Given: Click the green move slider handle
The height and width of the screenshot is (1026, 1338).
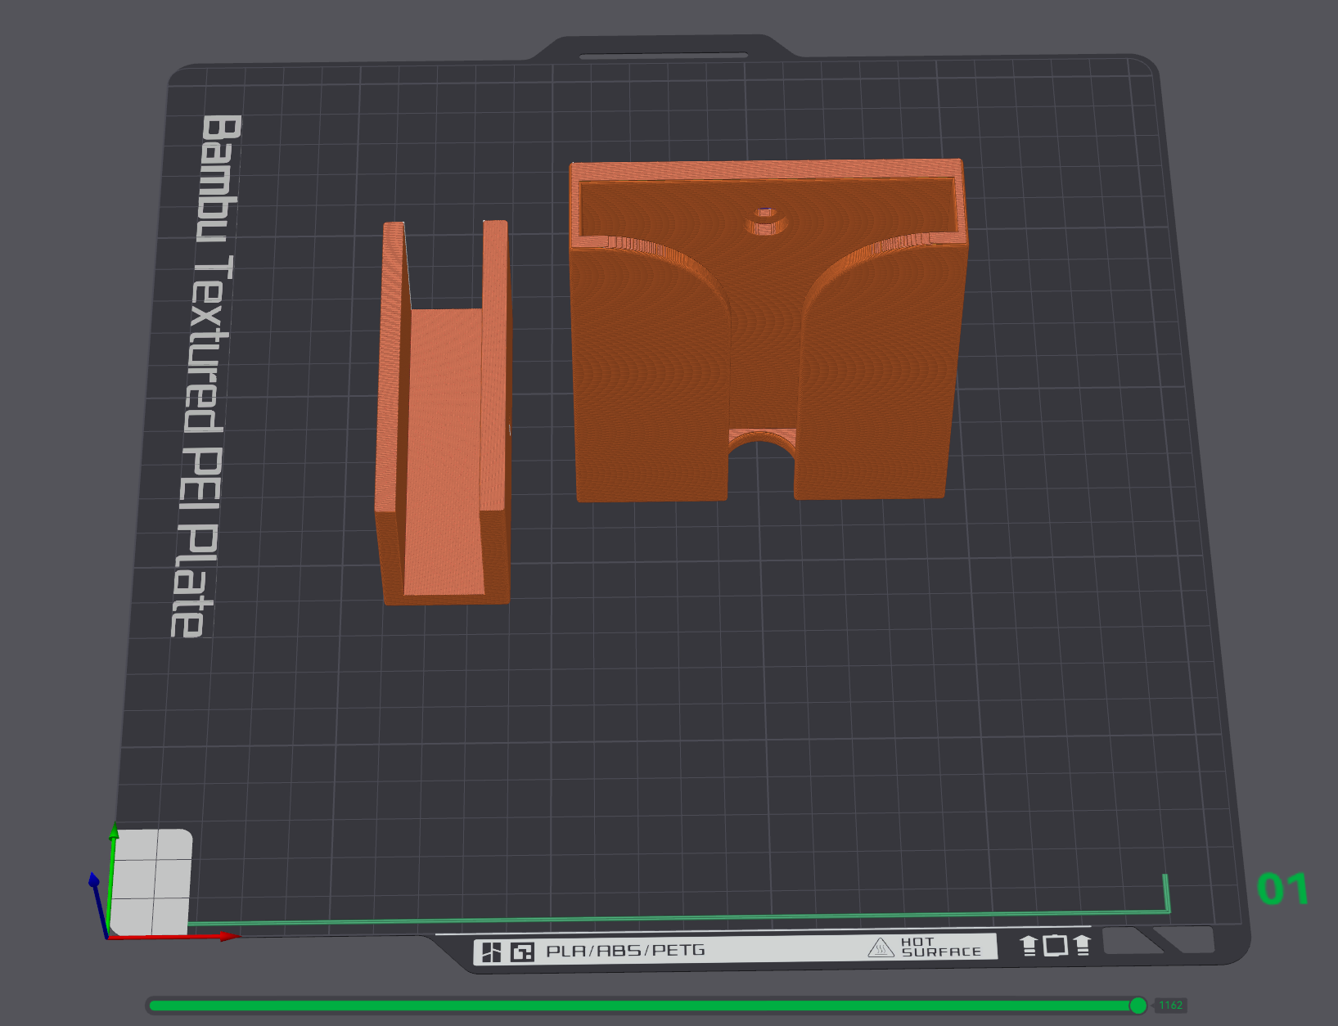Looking at the screenshot, I should (x=1138, y=1006).
